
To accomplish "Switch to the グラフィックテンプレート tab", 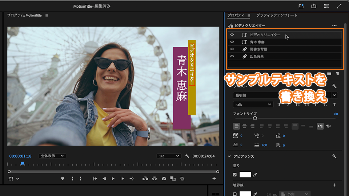I will coord(277,15).
